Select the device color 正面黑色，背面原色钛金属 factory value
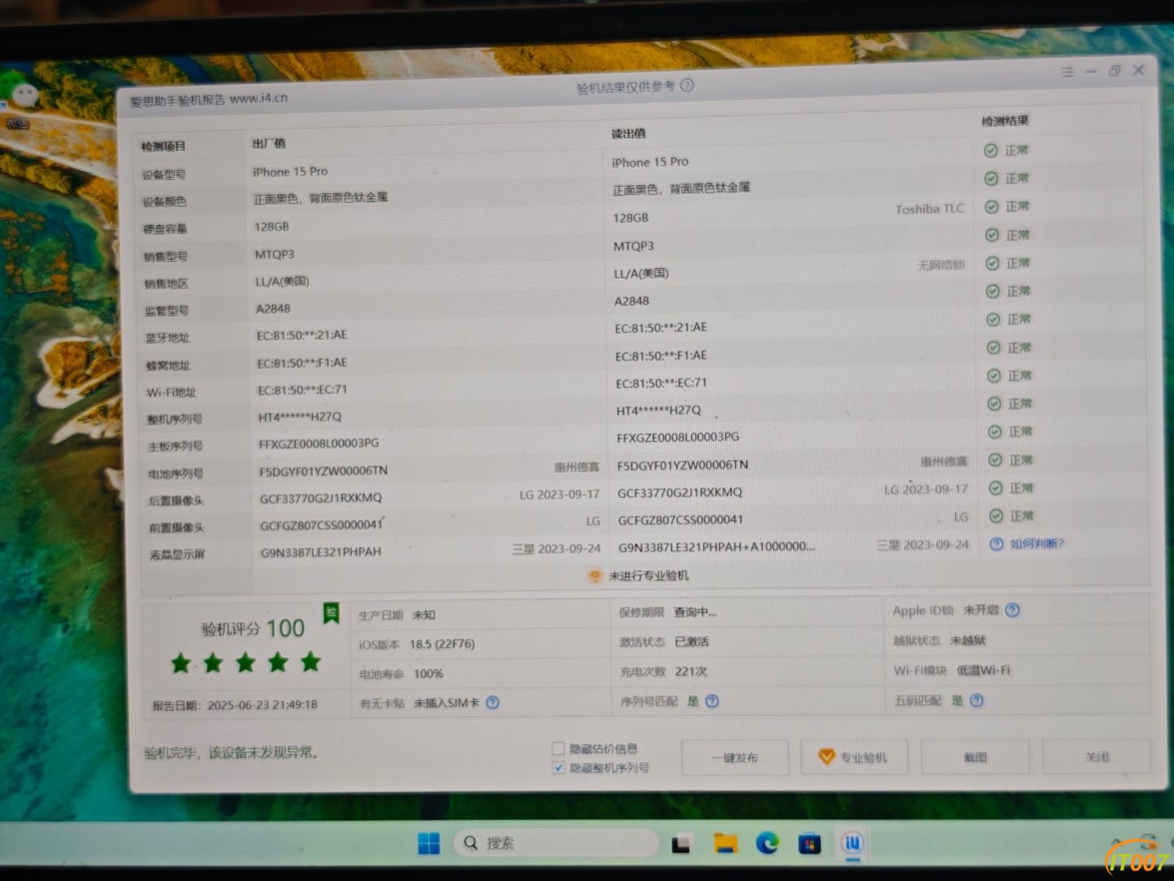This screenshot has height=881, width=1174. tap(320, 198)
